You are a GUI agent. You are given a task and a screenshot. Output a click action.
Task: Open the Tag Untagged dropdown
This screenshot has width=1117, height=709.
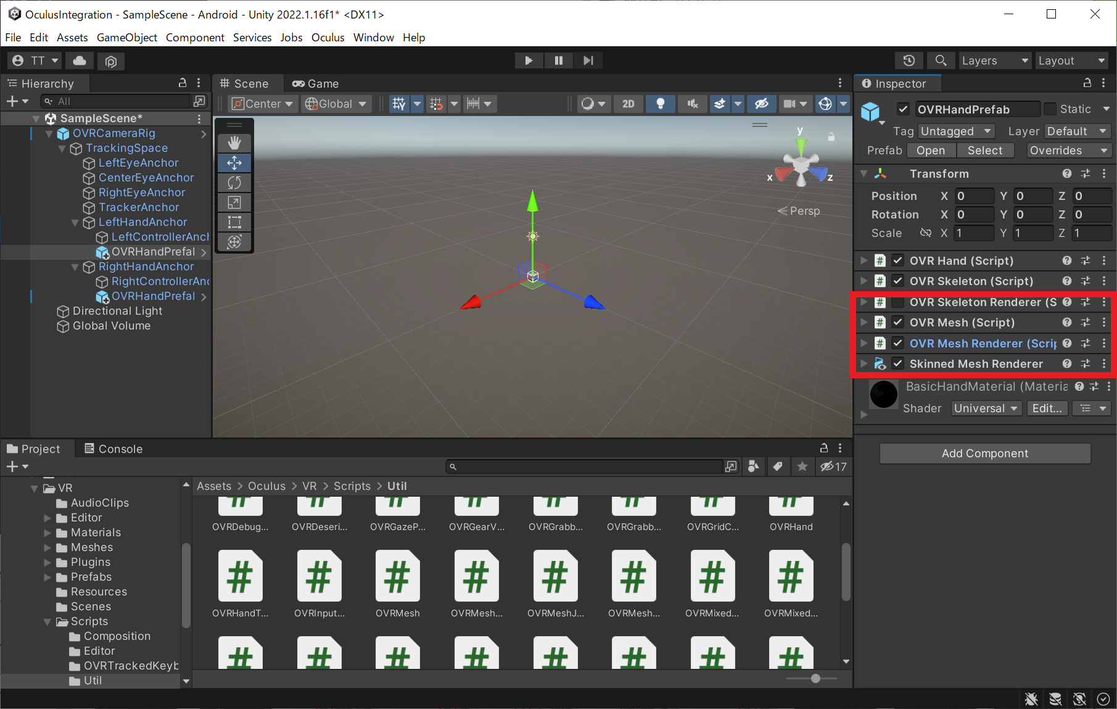pos(956,131)
